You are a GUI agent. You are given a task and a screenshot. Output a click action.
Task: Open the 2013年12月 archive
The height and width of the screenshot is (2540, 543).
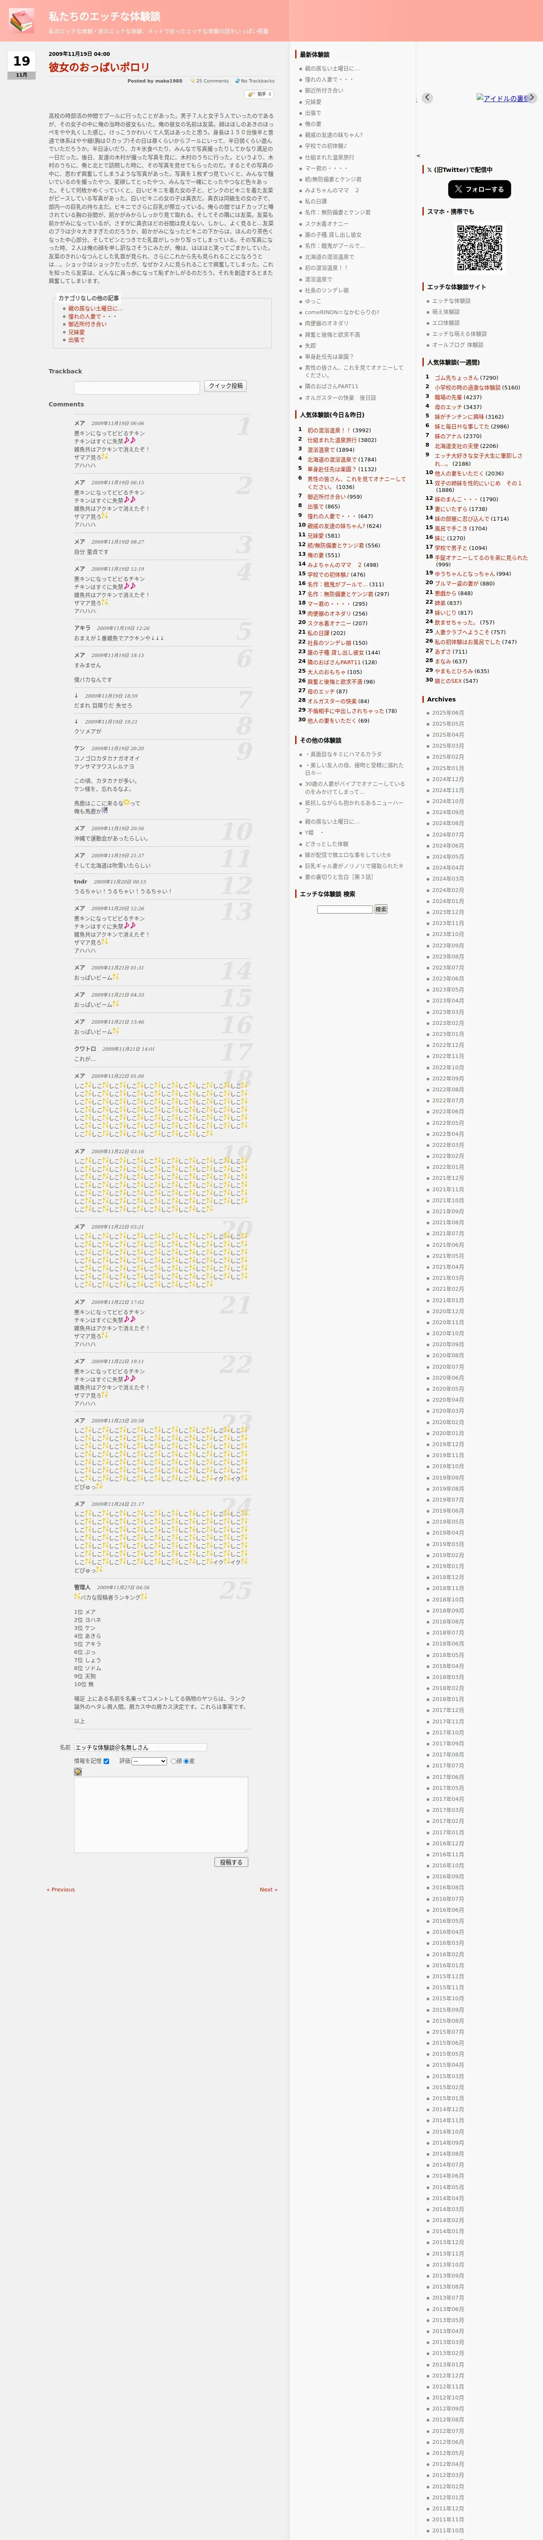pos(447,2242)
